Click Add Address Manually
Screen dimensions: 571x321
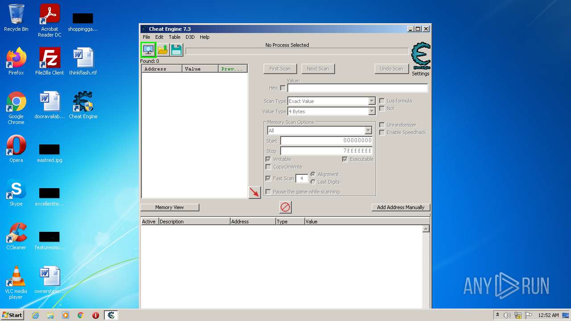(401, 207)
